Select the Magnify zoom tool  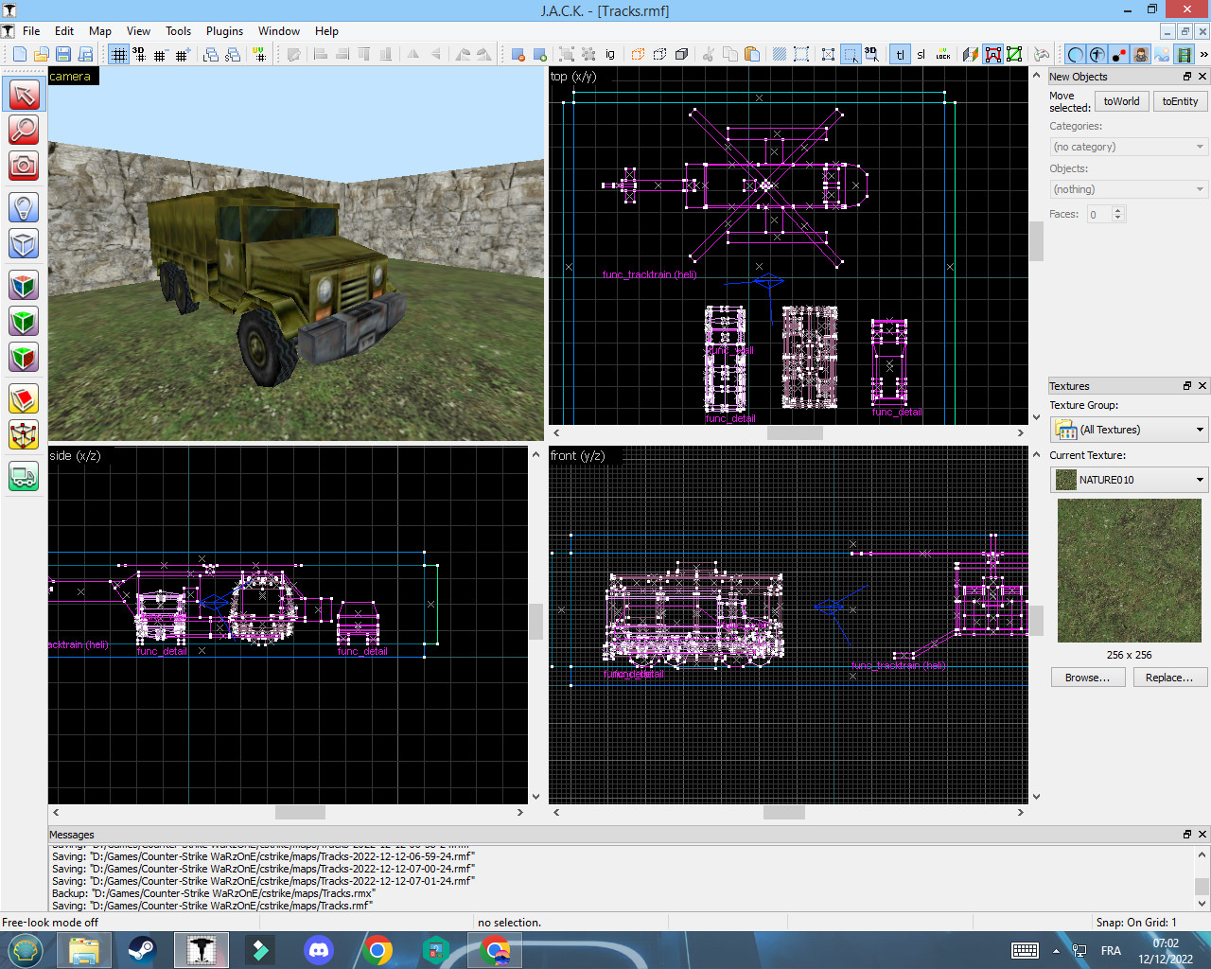point(23,130)
